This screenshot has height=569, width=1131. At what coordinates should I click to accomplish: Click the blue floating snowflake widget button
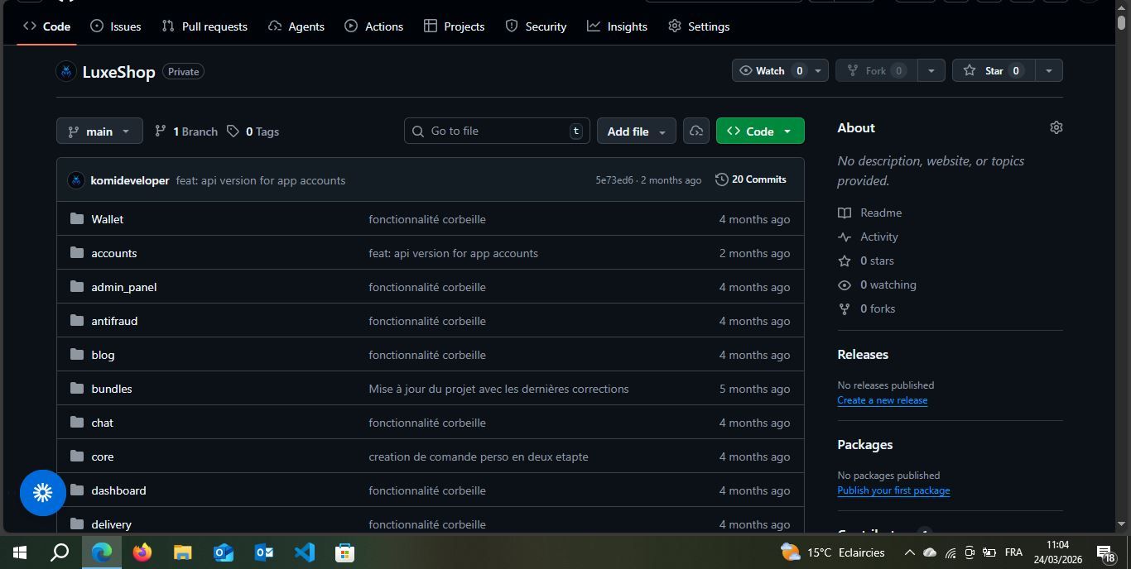[x=43, y=493]
